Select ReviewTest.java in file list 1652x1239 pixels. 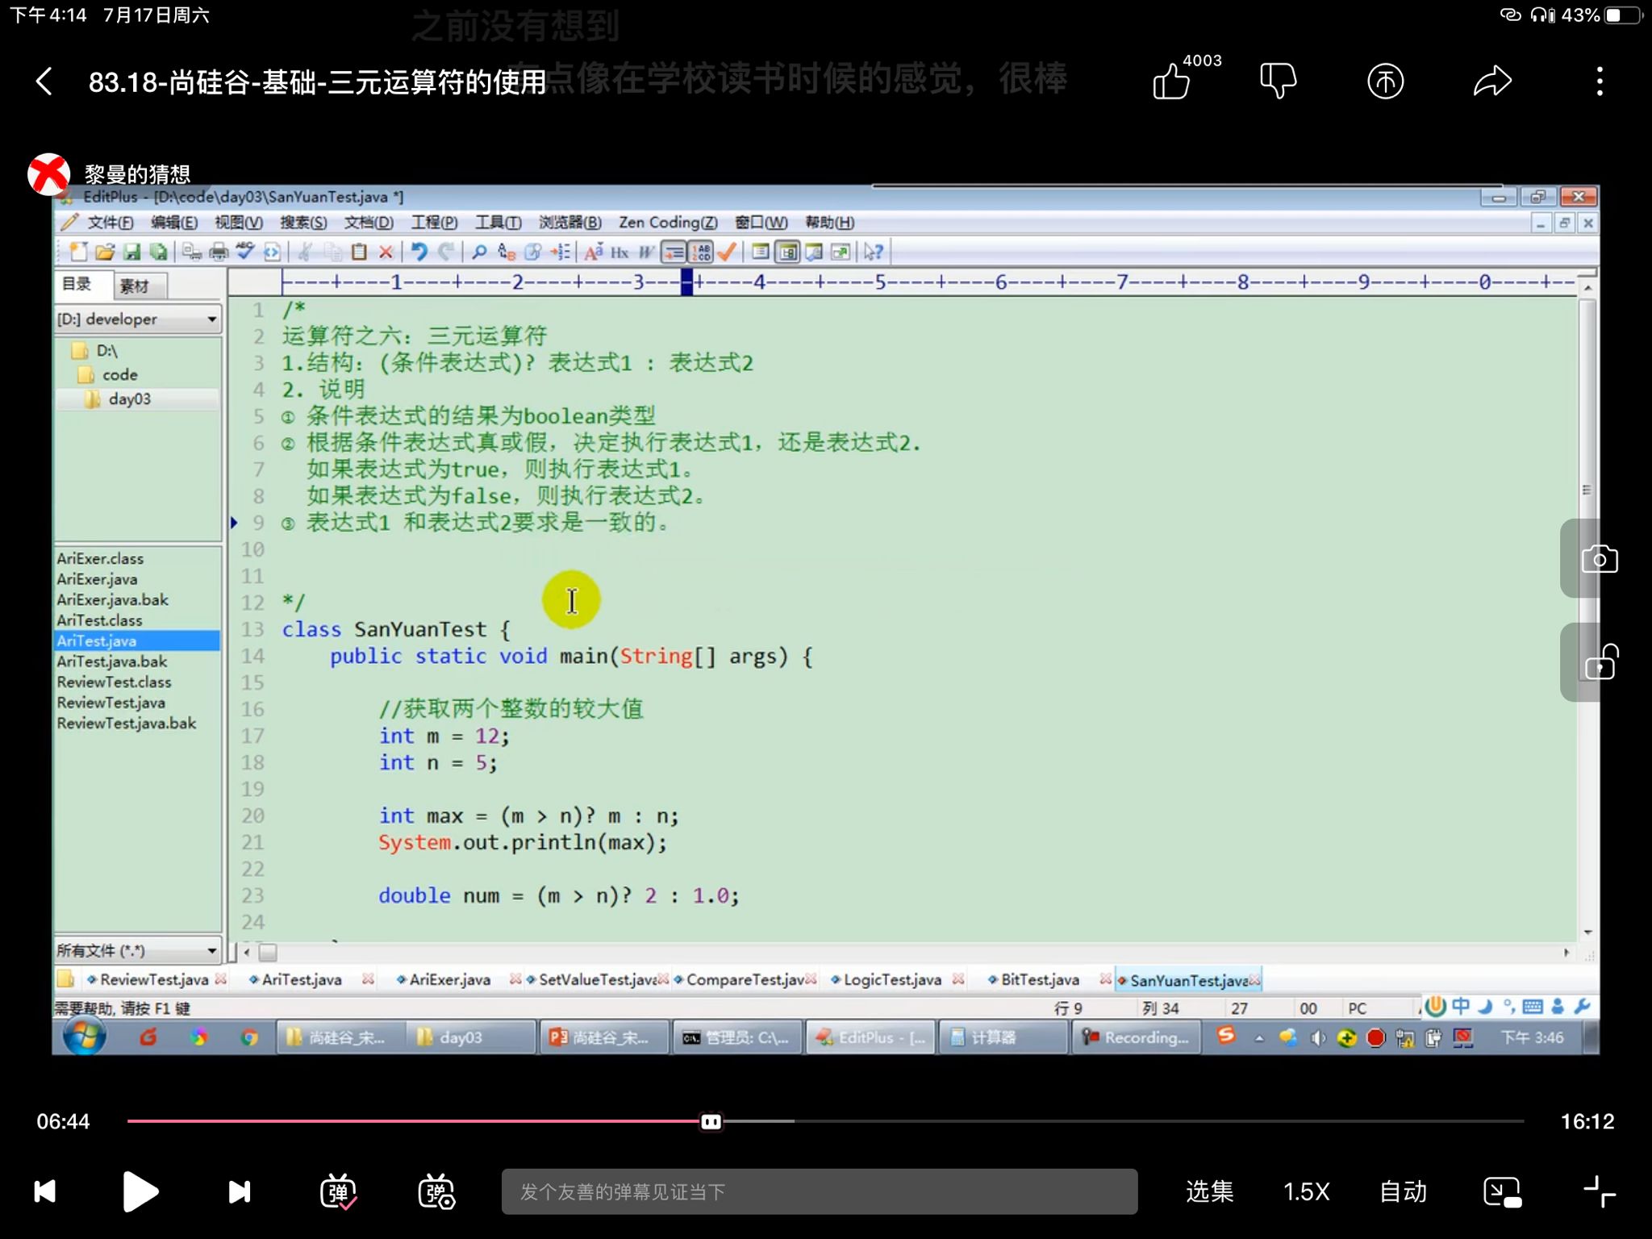(x=111, y=703)
